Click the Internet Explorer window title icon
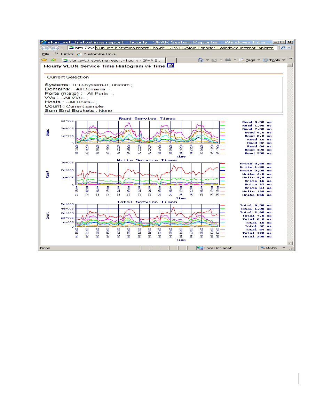 pos(44,42)
